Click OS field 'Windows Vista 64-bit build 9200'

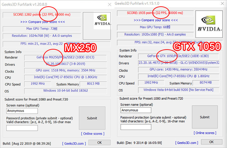(x=178, y=90)
